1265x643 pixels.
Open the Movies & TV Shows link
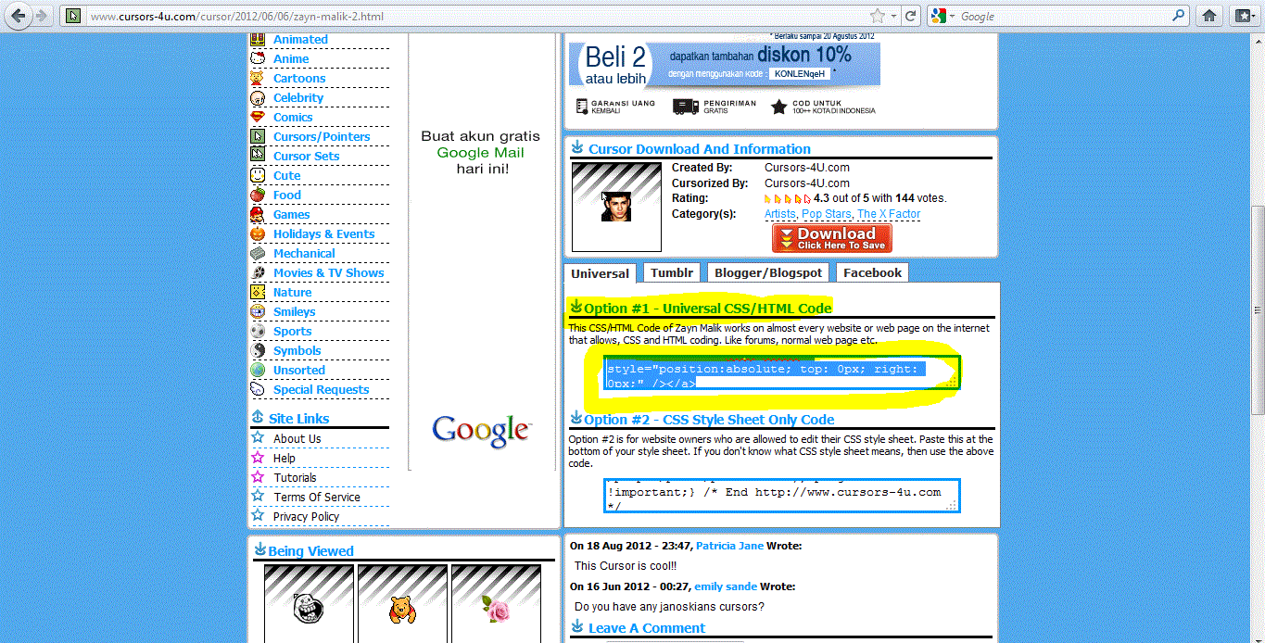[328, 272]
